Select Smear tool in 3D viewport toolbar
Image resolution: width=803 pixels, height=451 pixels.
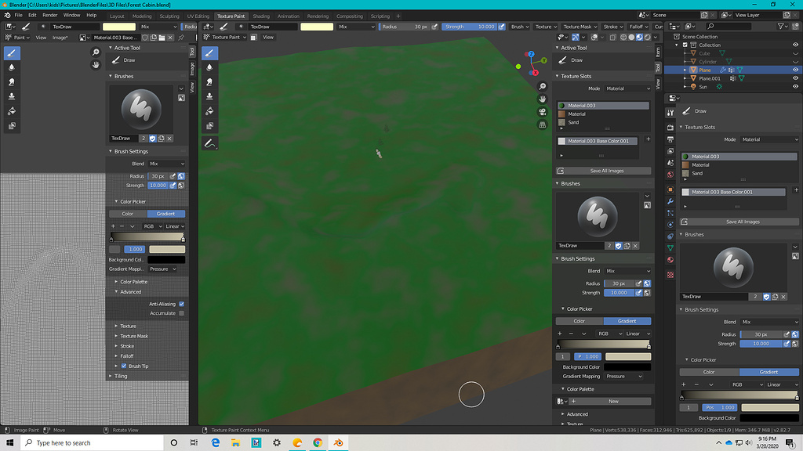point(209,81)
